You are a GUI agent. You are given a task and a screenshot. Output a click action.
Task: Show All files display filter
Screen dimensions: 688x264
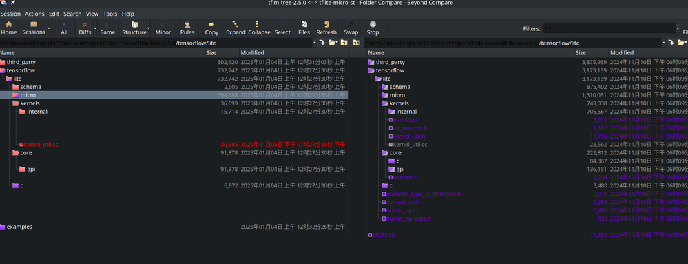click(64, 28)
